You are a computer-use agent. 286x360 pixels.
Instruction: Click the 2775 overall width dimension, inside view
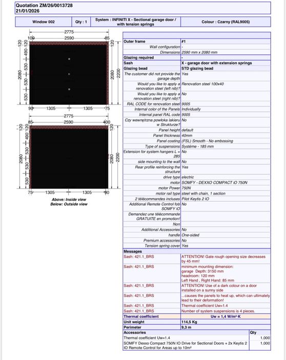click(69, 32)
